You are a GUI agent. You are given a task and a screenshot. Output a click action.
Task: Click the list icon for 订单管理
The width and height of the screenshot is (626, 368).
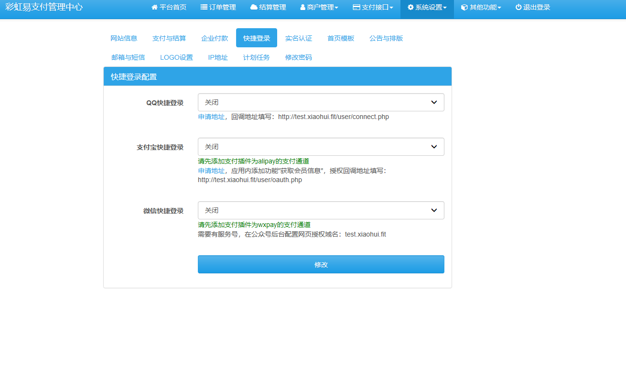tap(204, 8)
